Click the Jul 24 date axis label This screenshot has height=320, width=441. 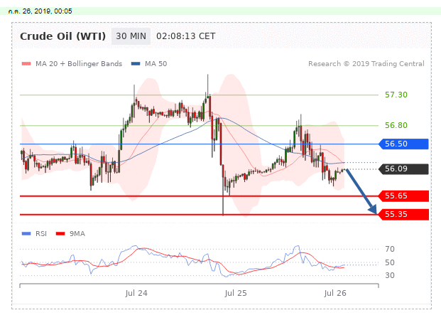(x=136, y=293)
